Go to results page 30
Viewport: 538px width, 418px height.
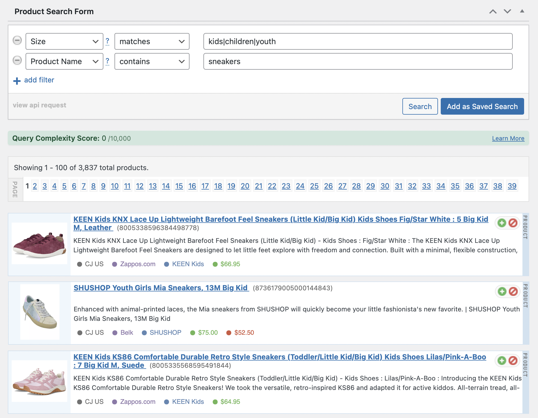[385, 186]
